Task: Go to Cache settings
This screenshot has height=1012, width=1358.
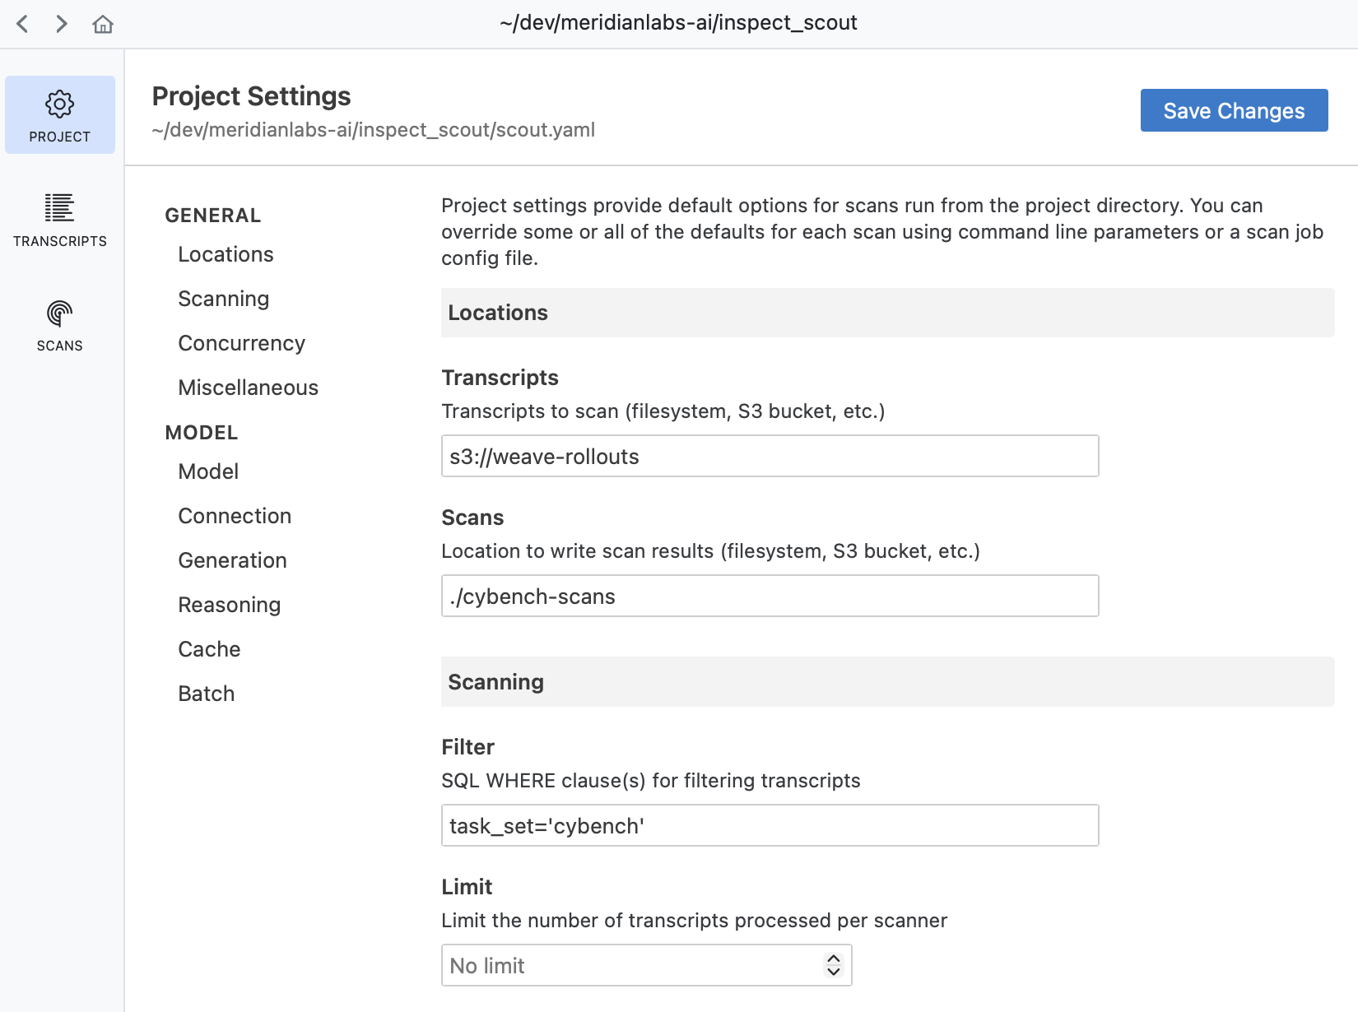Action: point(209,649)
